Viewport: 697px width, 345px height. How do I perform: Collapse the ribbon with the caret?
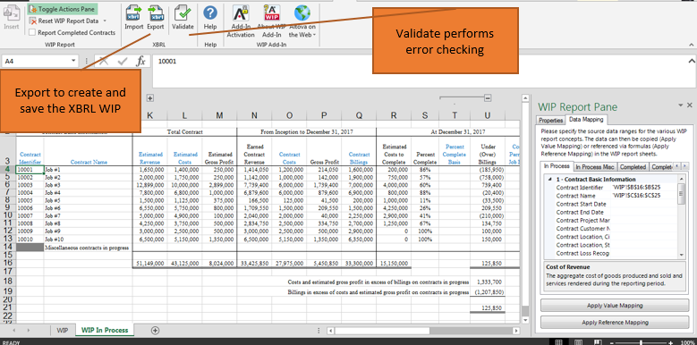pos(692,45)
